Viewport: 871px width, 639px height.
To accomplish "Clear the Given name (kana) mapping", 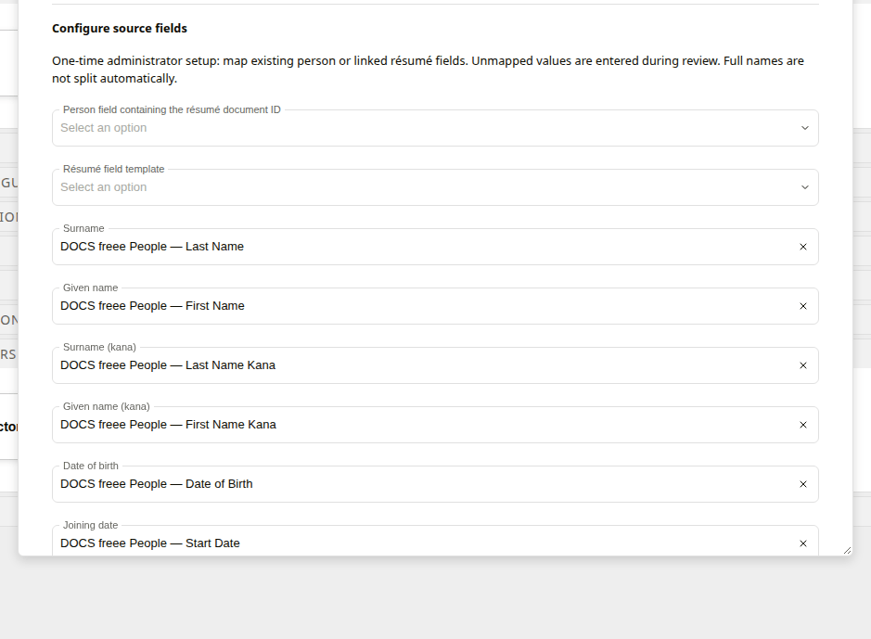I will (x=802, y=425).
